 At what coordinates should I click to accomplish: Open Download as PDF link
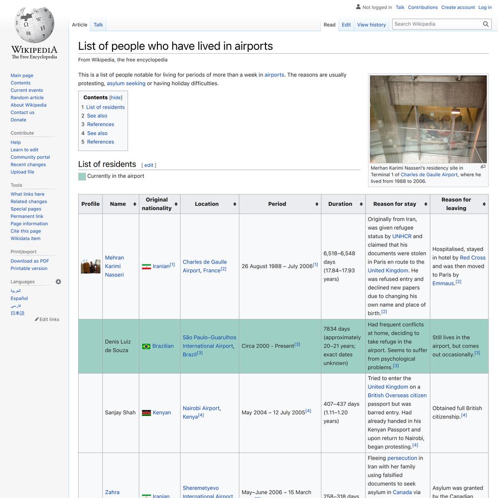coord(29,261)
